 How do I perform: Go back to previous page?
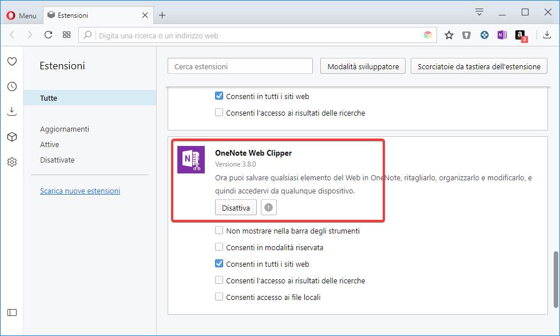(12, 35)
